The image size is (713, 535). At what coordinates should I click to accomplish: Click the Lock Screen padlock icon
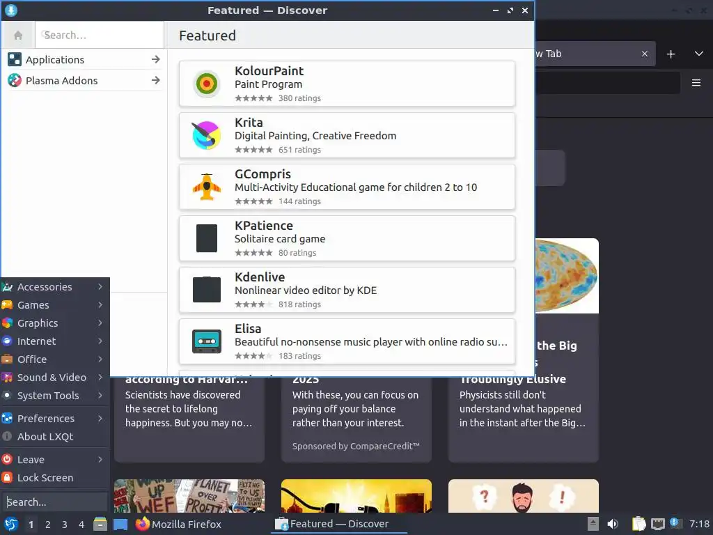[x=7, y=477]
